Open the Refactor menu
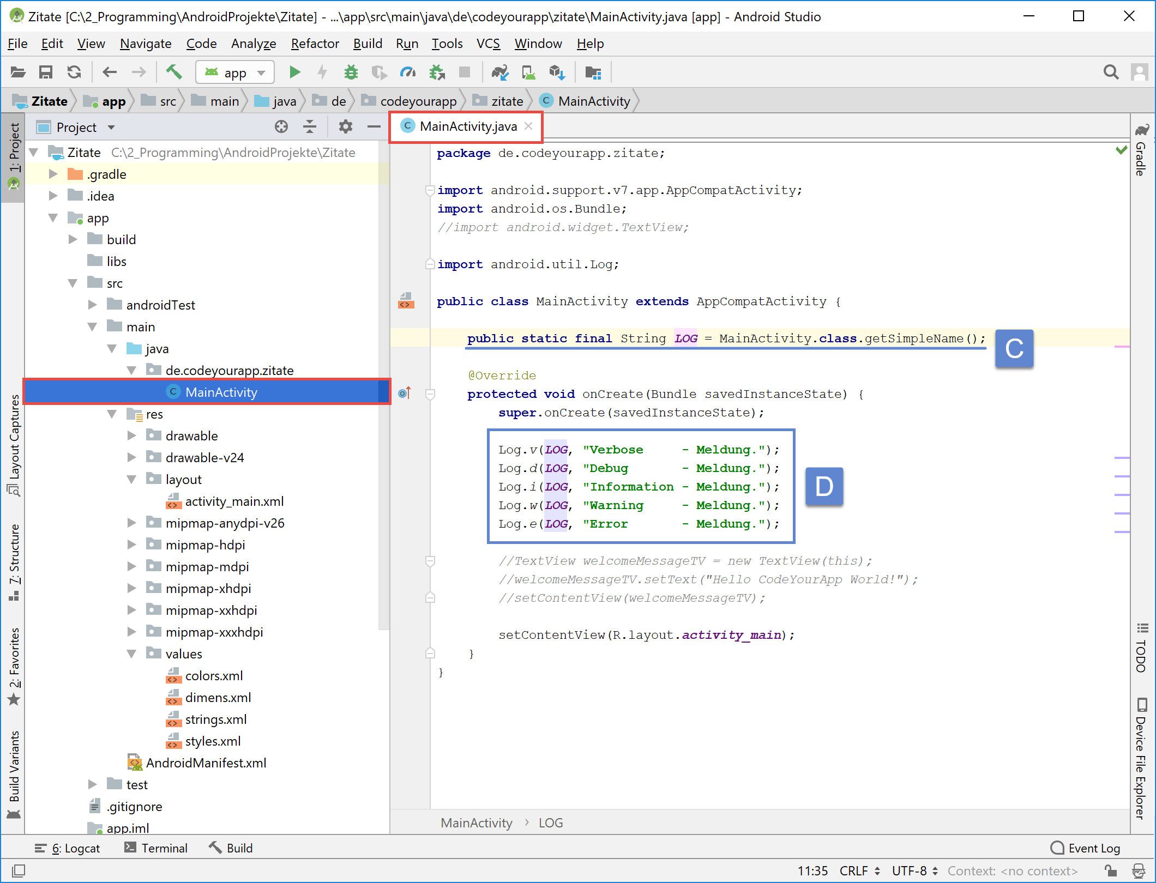 pyautogui.click(x=315, y=44)
